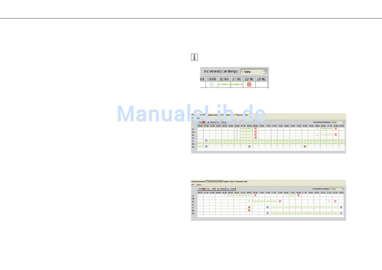Select Lu On marker at 14:00 in bottom window

(x=286, y=195)
